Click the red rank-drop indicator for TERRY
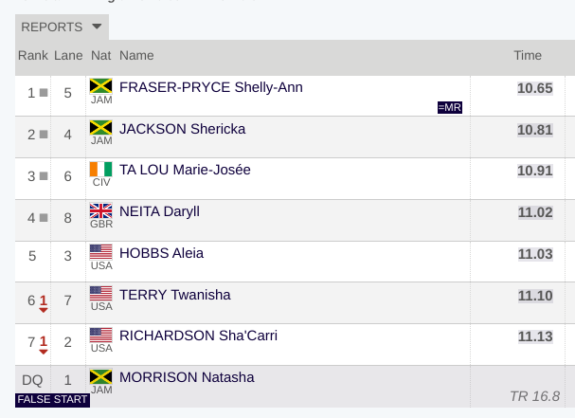 pyautogui.click(x=44, y=303)
